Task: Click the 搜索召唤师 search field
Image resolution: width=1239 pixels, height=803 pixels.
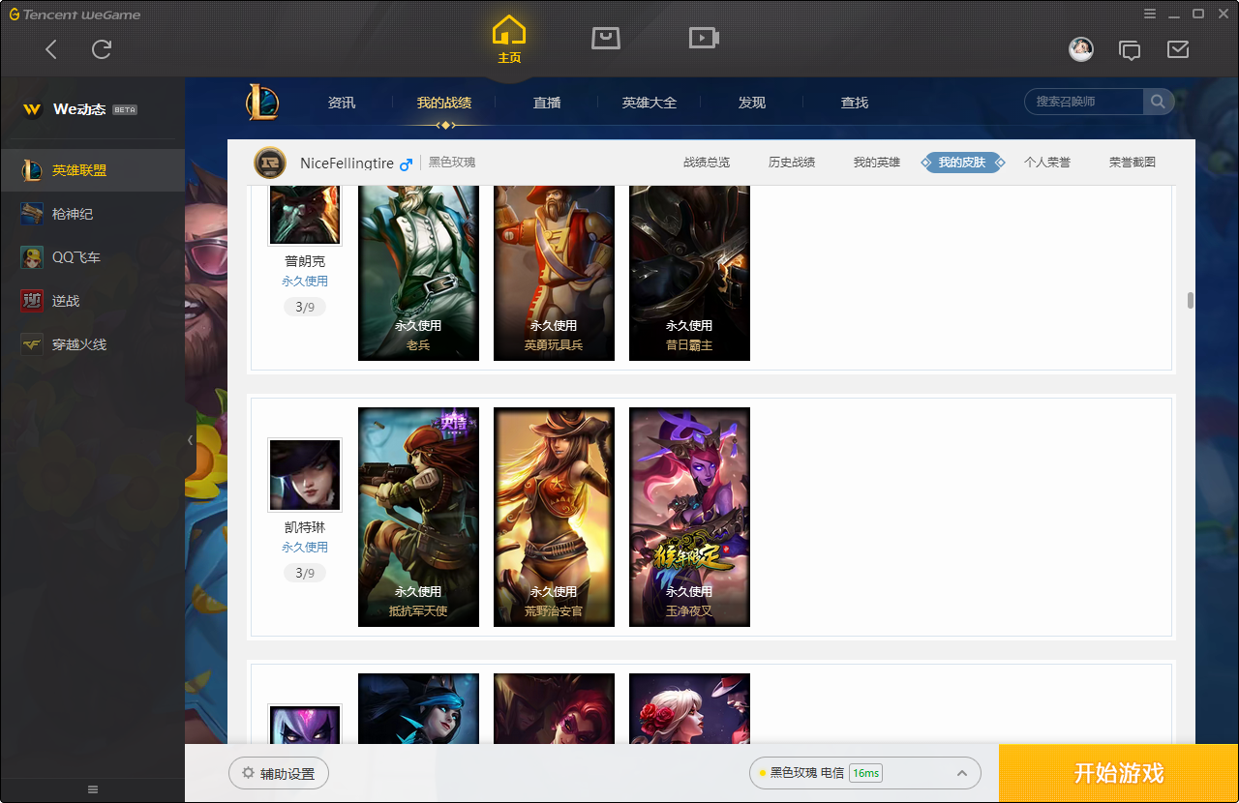Action: click(x=1085, y=102)
